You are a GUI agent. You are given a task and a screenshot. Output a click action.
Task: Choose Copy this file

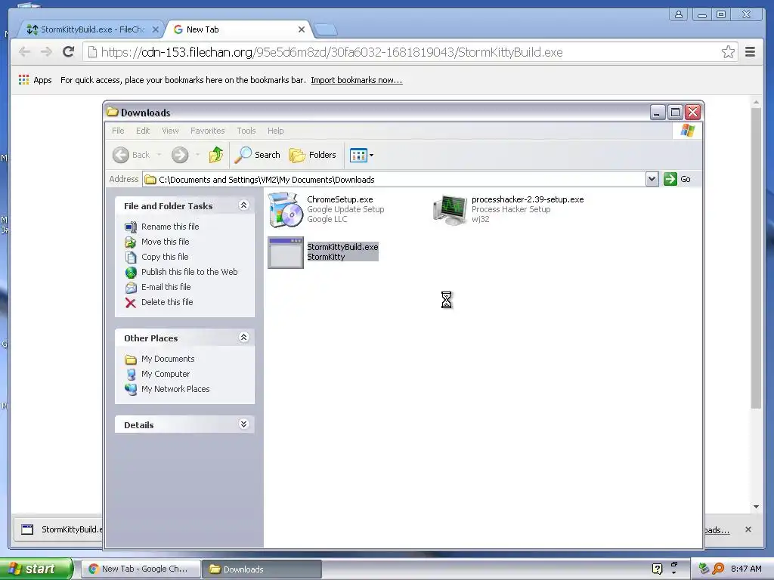click(164, 257)
